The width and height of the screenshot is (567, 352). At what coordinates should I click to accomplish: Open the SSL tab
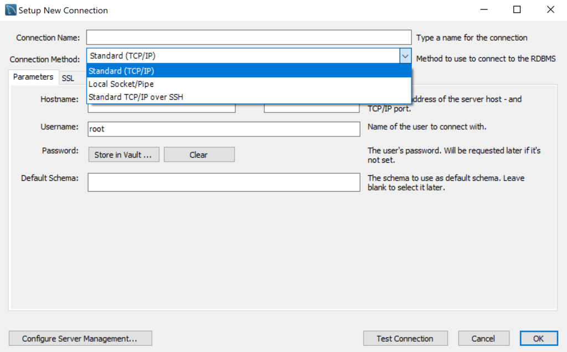point(68,78)
